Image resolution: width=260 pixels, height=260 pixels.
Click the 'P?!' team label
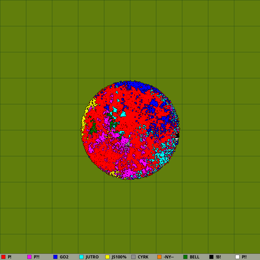coord(37,257)
